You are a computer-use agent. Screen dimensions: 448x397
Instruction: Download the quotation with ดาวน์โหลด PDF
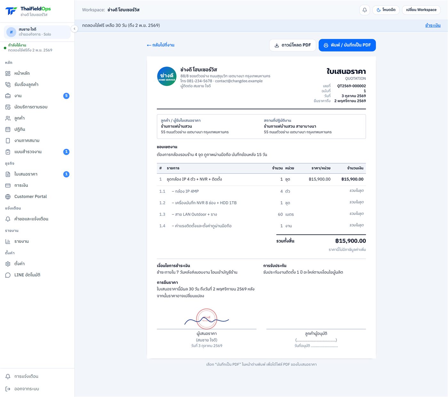[292, 45]
